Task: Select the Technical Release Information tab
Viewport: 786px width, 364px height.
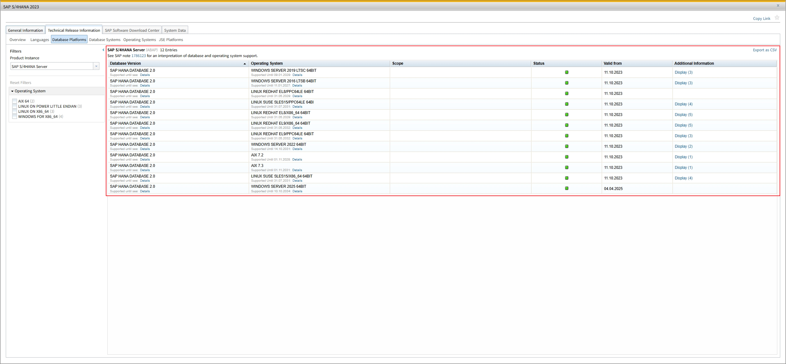Action: coord(74,30)
